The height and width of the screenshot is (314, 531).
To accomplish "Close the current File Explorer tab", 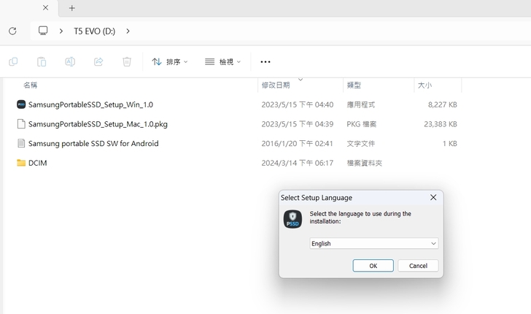I will pyautogui.click(x=45, y=8).
